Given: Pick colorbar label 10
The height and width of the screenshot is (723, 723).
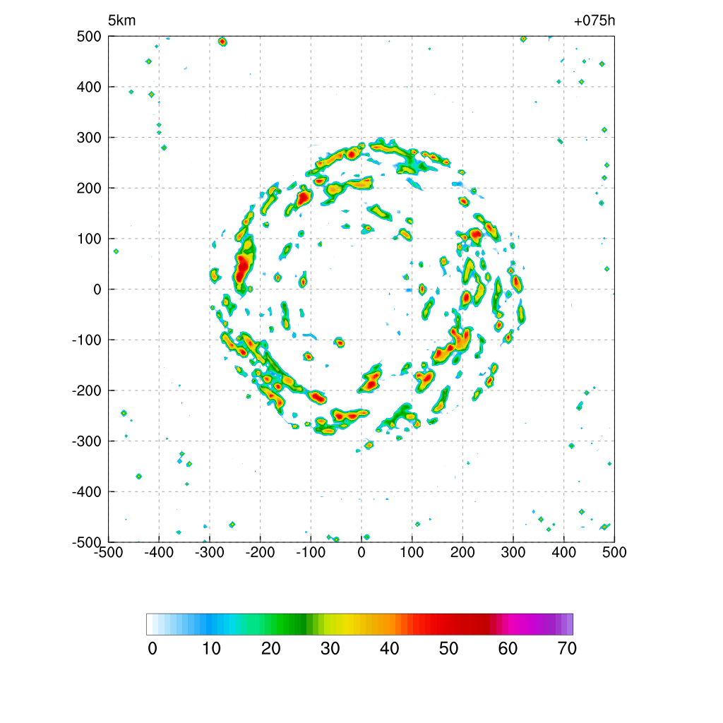Looking at the screenshot, I should coord(212,649).
